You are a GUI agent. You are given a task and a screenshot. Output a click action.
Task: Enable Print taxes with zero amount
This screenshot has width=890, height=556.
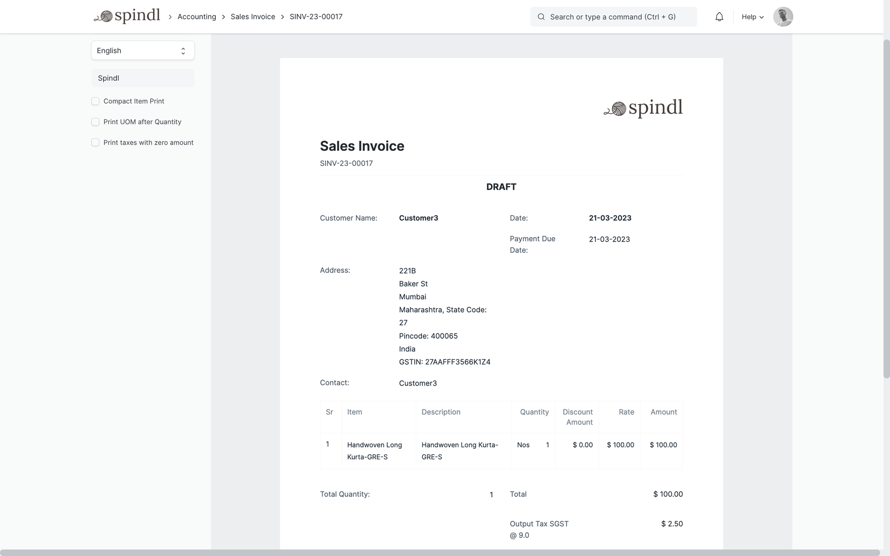tap(95, 142)
